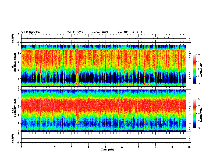Select the date text "Jul 31, 2023"
Image resolution: width=213 pixels, height=165 pixels.
[x=75, y=32]
